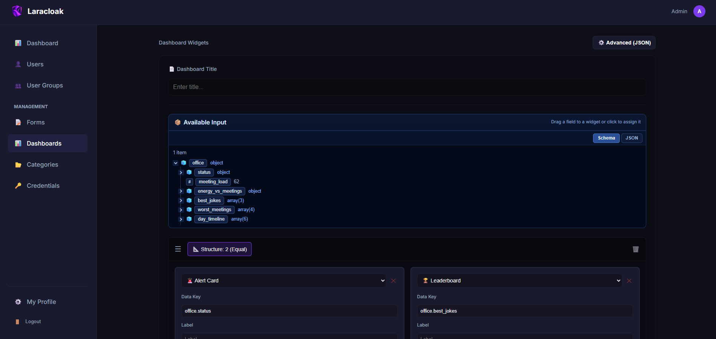
Task: Click the number type icon beside meeting_load
Action: [x=189, y=182]
